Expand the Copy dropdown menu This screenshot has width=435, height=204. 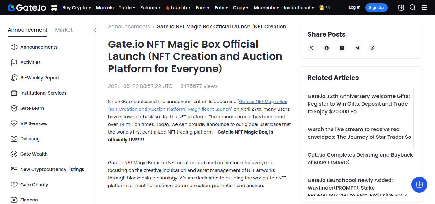[x=241, y=8]
